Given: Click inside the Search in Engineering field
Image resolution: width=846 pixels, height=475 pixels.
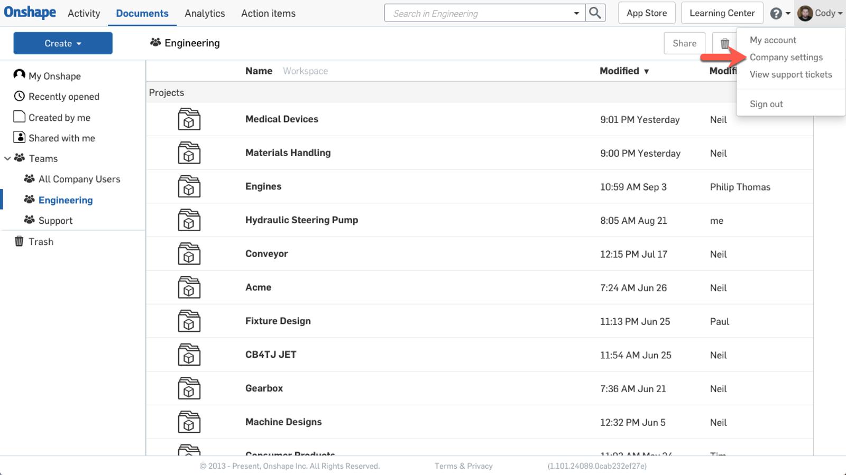Looking at the screenshot, I should [476, 13].
